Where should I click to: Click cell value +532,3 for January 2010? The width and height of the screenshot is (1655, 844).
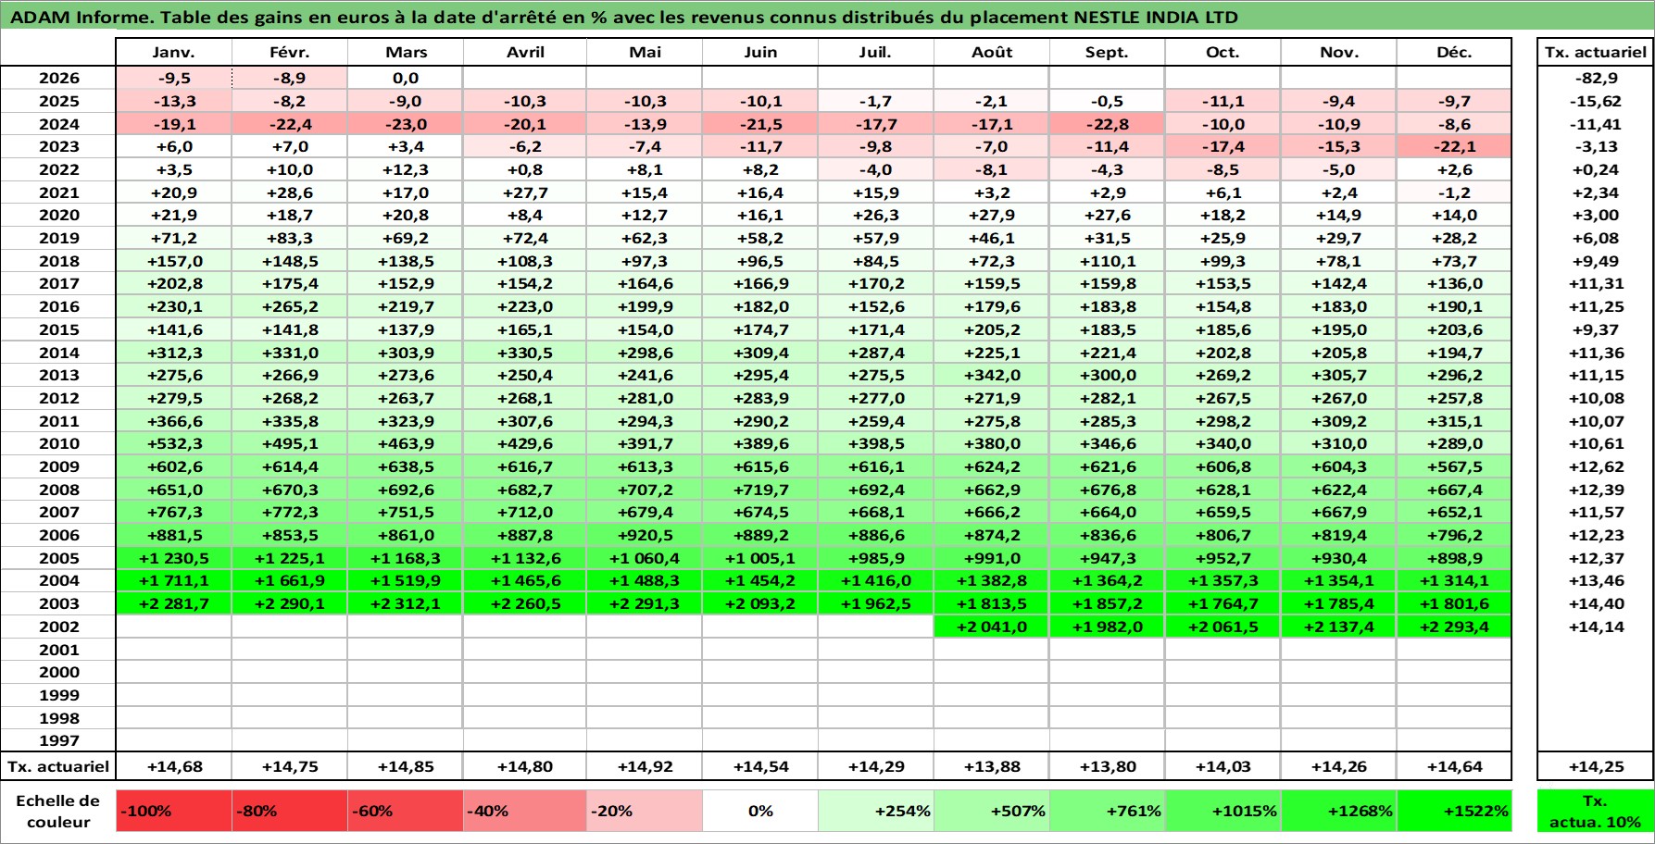(174, 443)
